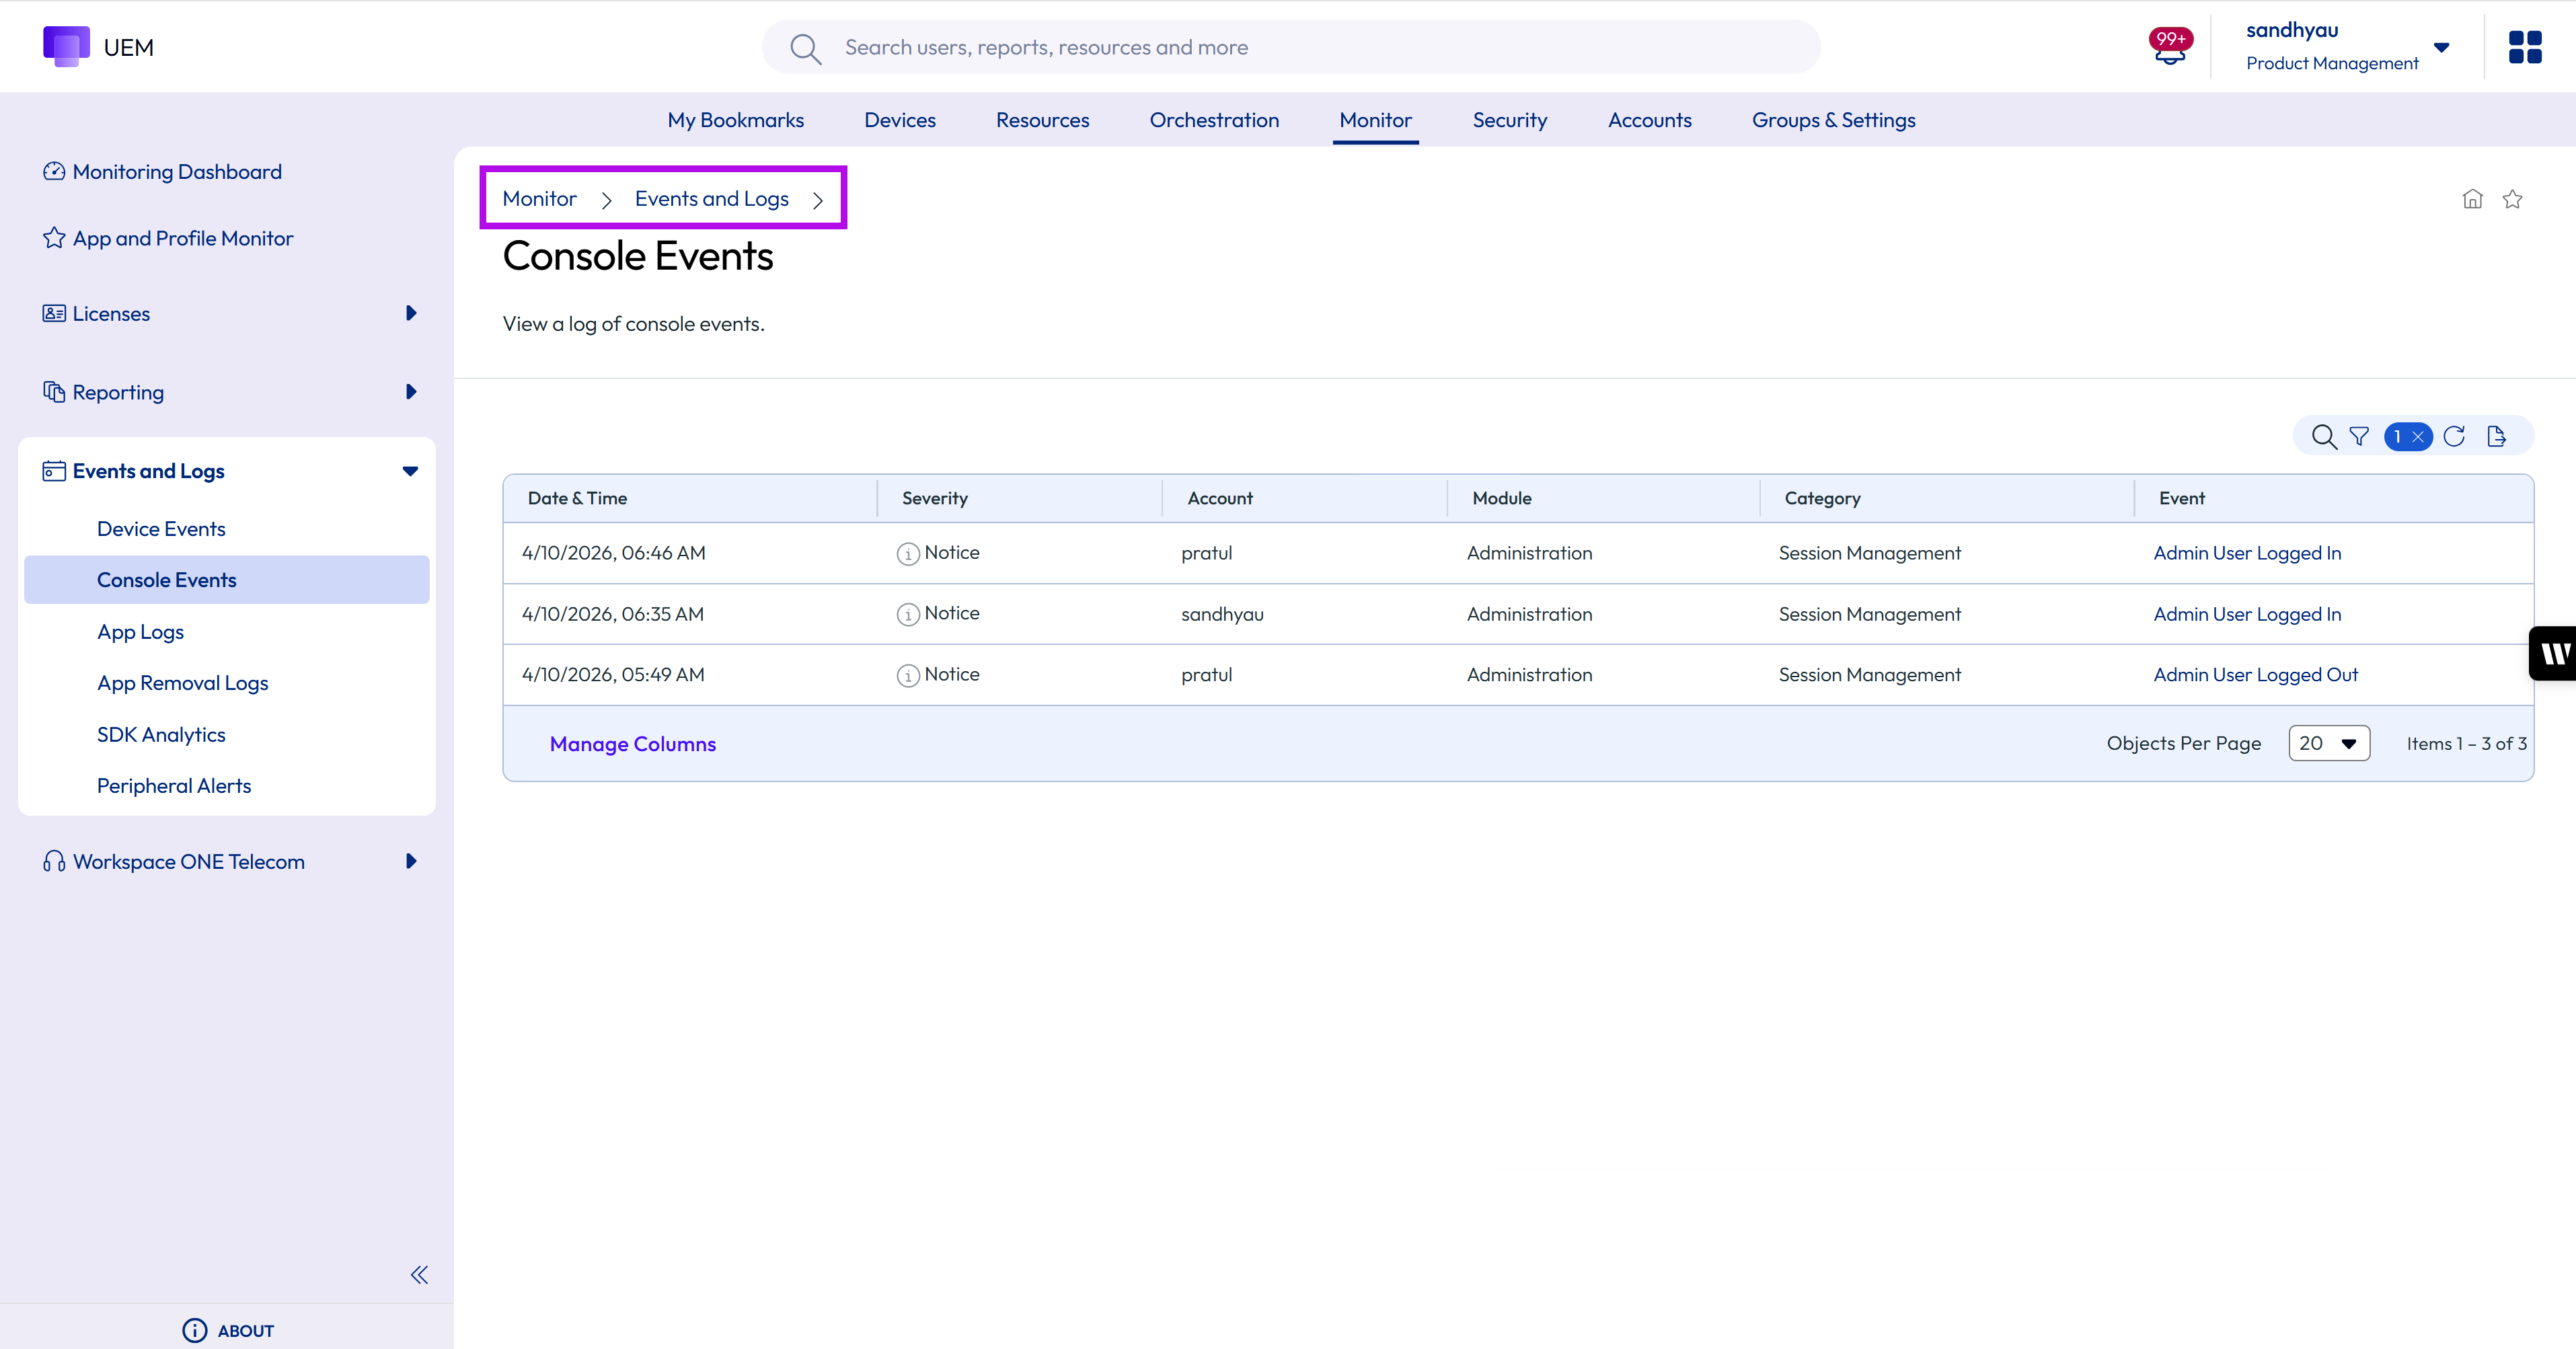The image size is (2576, 1349).
Task: Click the Notice info icon for 06:35 AM row
Action: 908,615
